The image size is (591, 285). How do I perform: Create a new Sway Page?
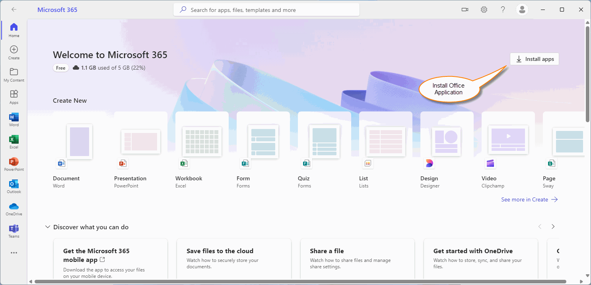coord(564,150)
